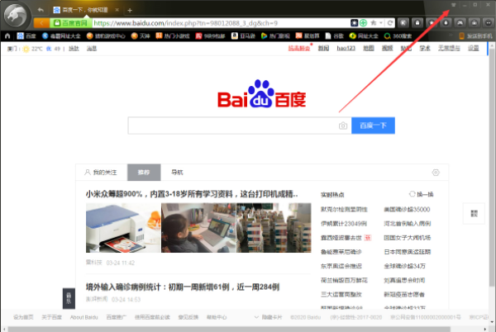Click the blue 百度一下 search button
496x332 pixels.
click(x=373, y=126)
